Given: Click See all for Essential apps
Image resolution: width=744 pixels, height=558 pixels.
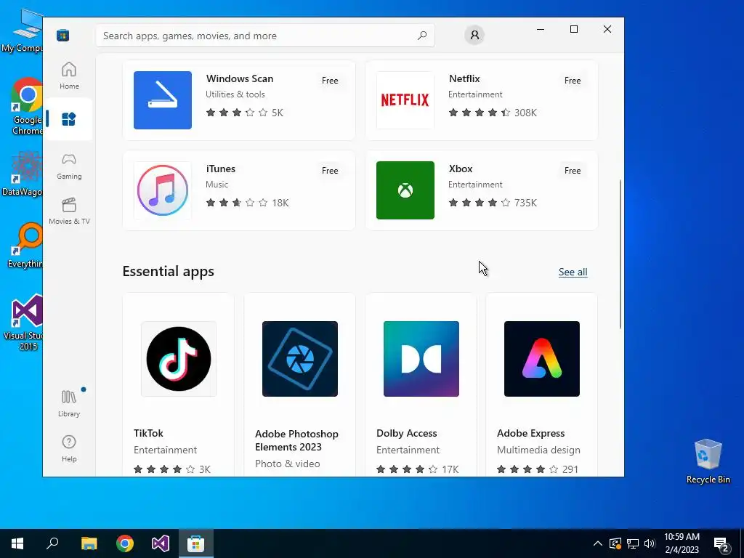Looking at the screenshot, I should (x=573, y=272).
